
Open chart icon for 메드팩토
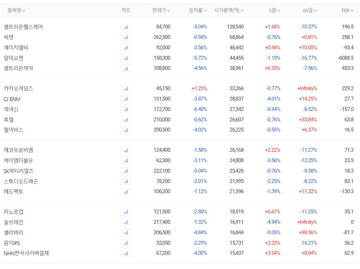click(x=126, y=191)
